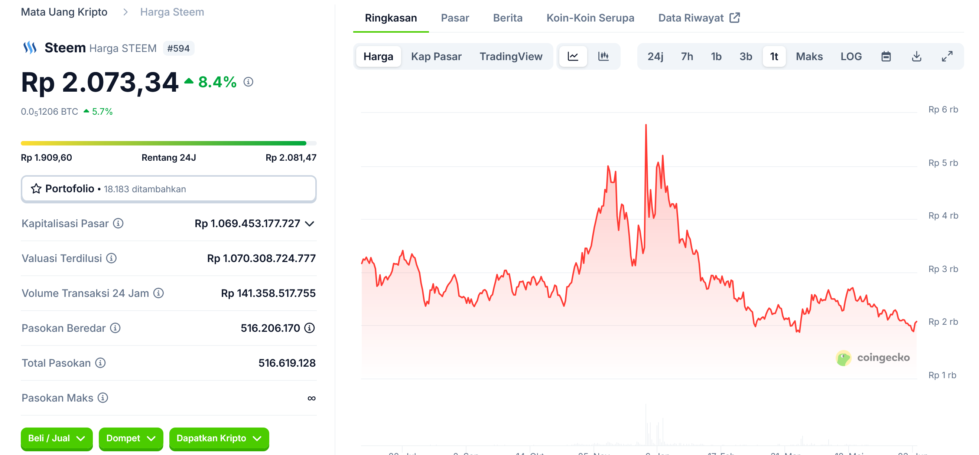Click the Steem logo icon
This screenshot has height=455, width=979.
point(30,48)
